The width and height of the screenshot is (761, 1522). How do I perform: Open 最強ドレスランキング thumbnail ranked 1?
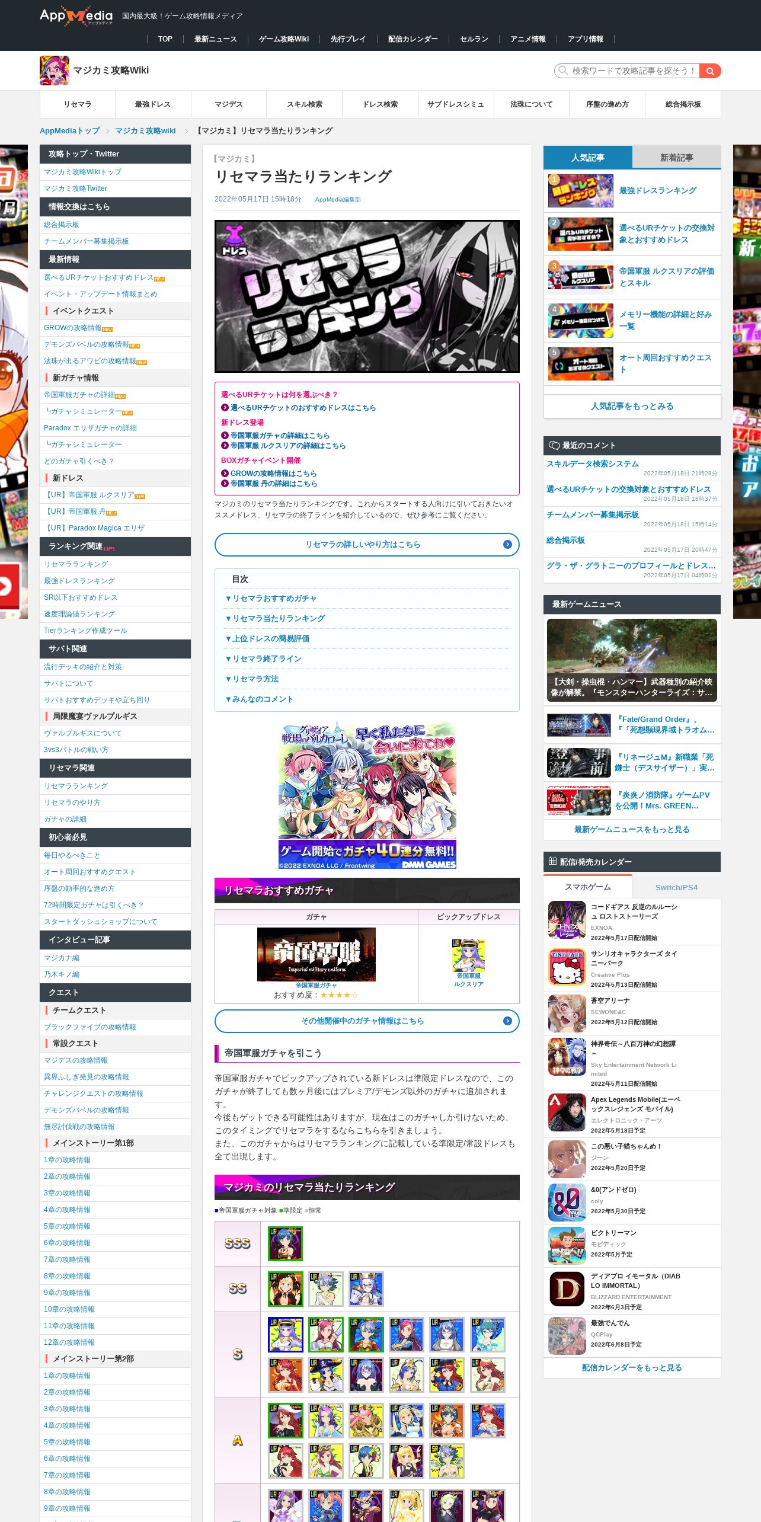point(581,191)
